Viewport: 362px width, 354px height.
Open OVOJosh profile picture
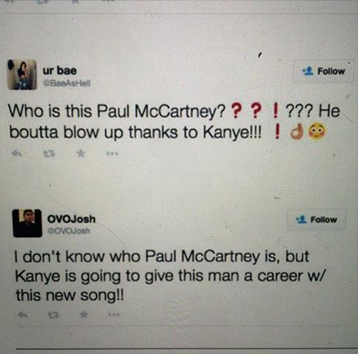click(x=27, y=223)
